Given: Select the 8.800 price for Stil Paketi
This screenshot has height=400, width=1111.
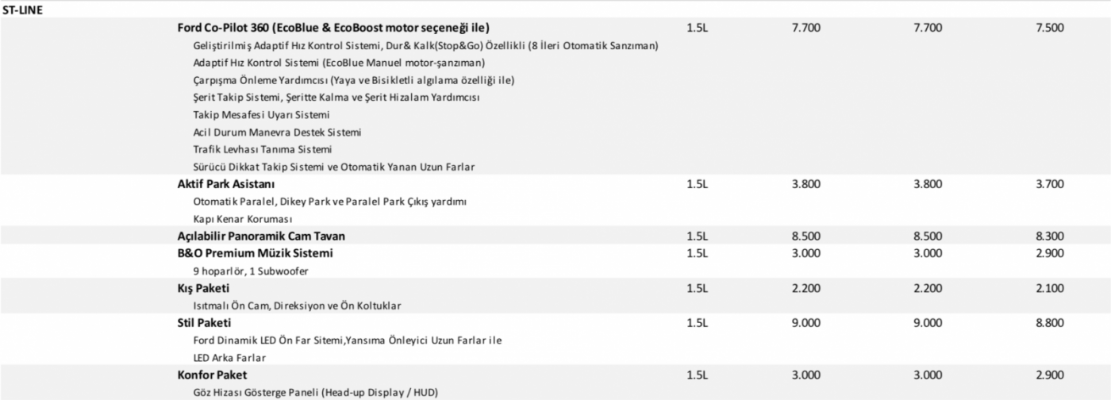Looking at the screenshot, I should 1049,323.
